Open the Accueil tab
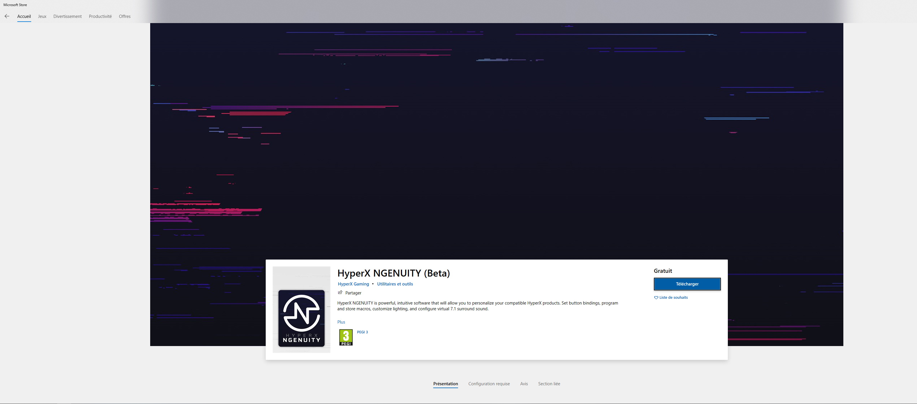 click(24, 16)
